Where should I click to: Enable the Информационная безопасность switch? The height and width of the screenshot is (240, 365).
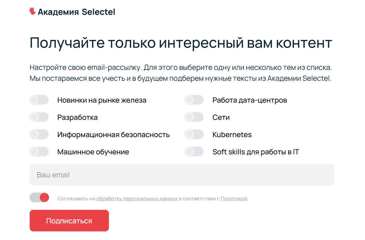(39, 135)
